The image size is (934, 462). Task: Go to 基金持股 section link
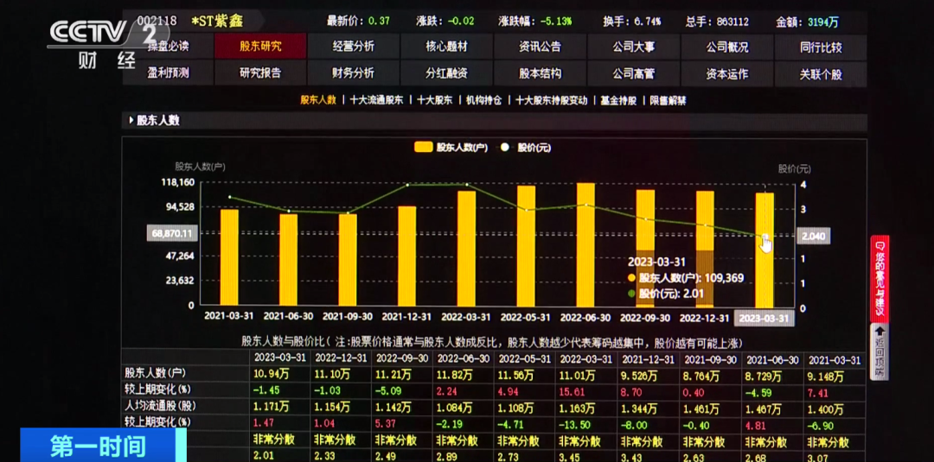coord(618,100)
